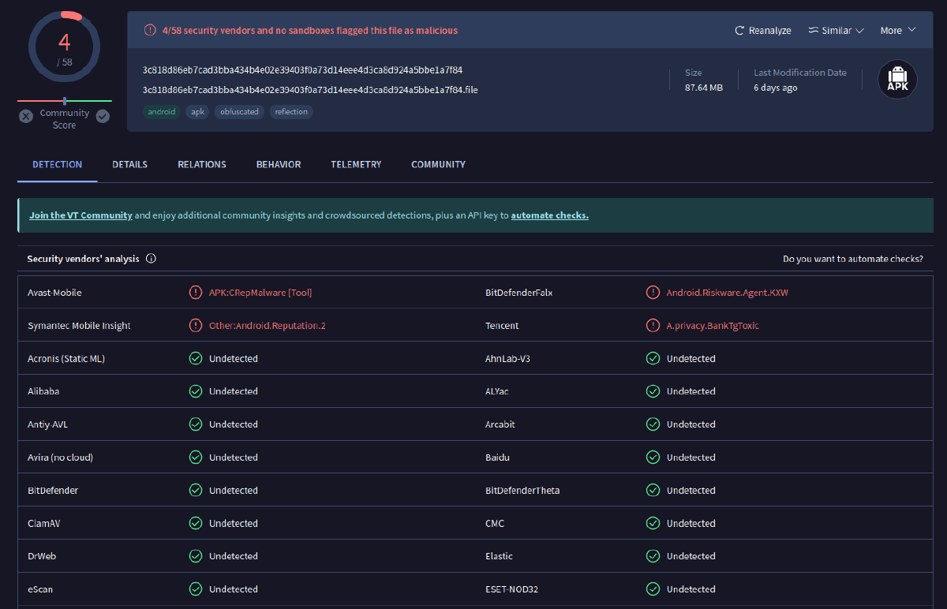Click the android tag
The height and width of the screenshot is (609, 947).
tap(162, 112)
